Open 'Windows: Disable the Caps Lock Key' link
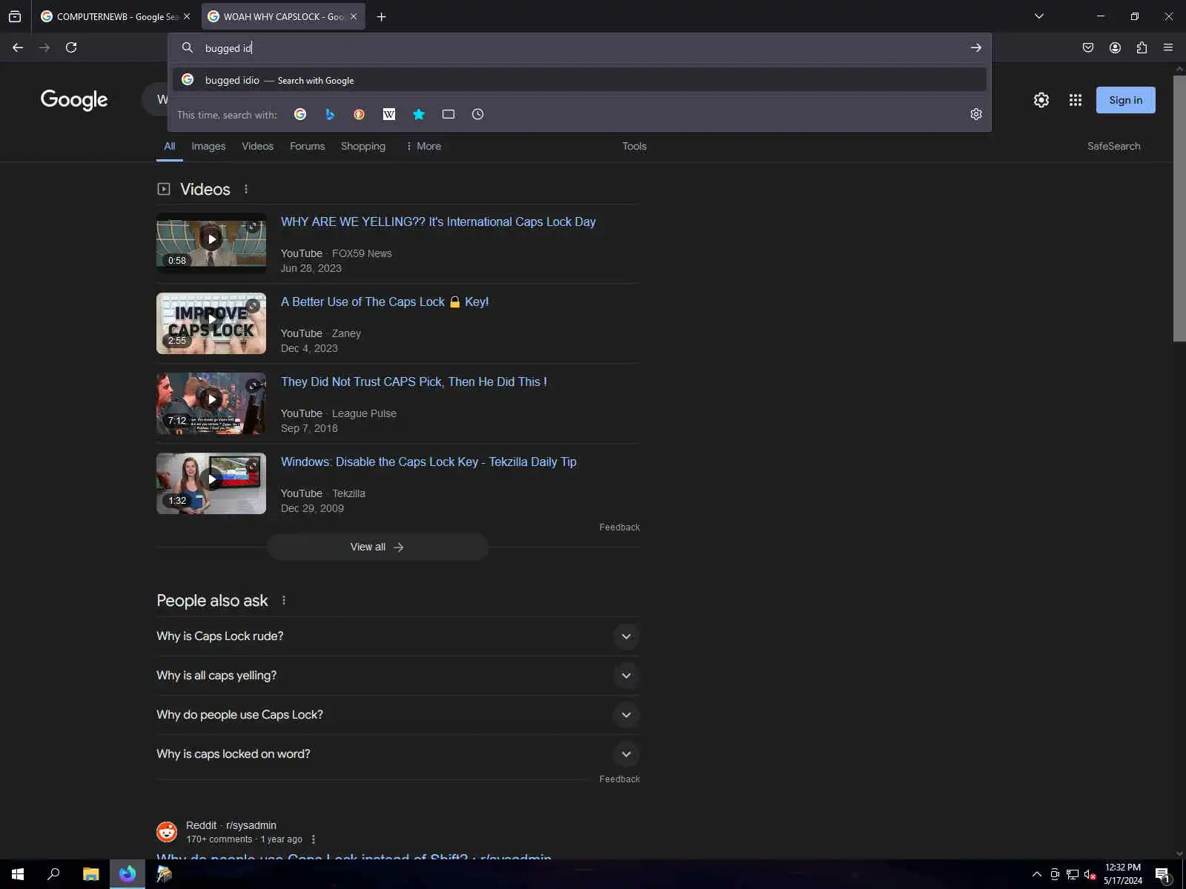 point(428,462)
